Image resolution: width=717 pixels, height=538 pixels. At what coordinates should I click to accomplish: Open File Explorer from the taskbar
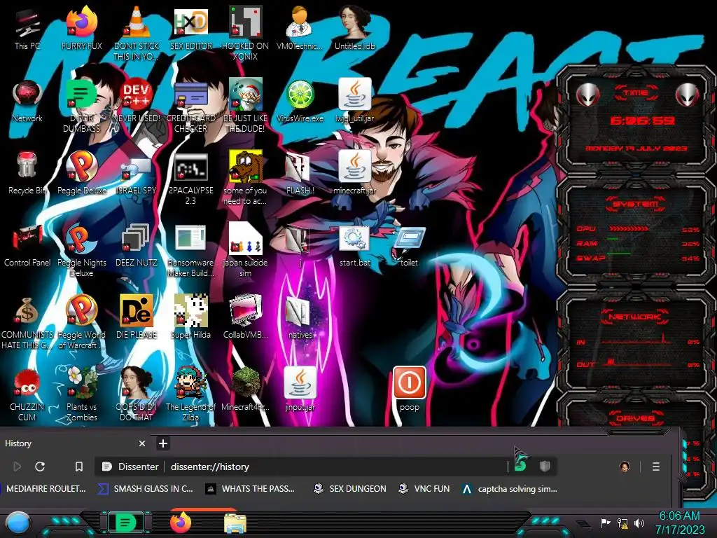[x=235, y=523]
